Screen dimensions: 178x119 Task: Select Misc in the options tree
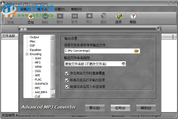coord(32,41)
